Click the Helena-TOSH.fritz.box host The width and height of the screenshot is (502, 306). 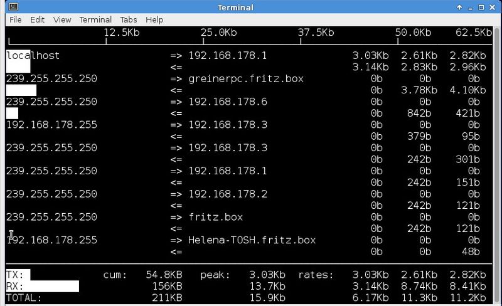(252, 240)
